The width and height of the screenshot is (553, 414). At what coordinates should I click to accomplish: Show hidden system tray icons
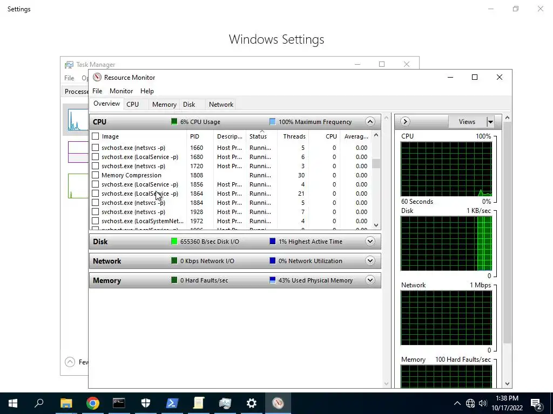pyautogui.click(x=457, y=403)
